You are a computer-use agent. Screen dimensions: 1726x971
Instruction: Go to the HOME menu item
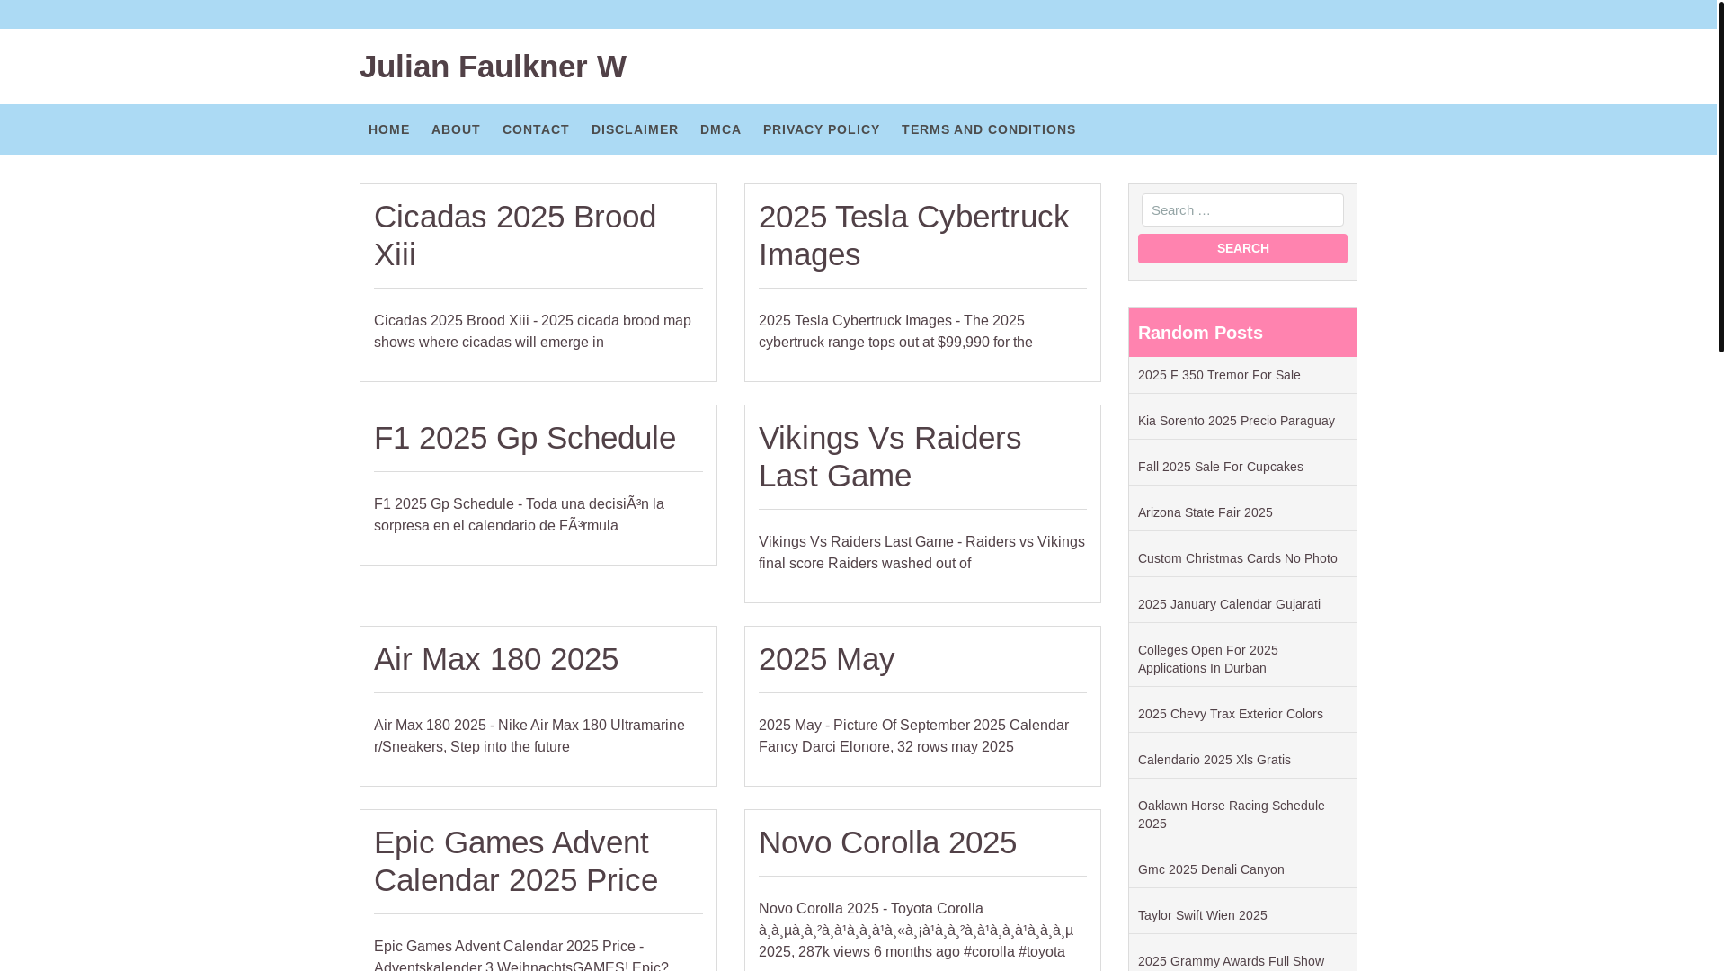[389, 129]
